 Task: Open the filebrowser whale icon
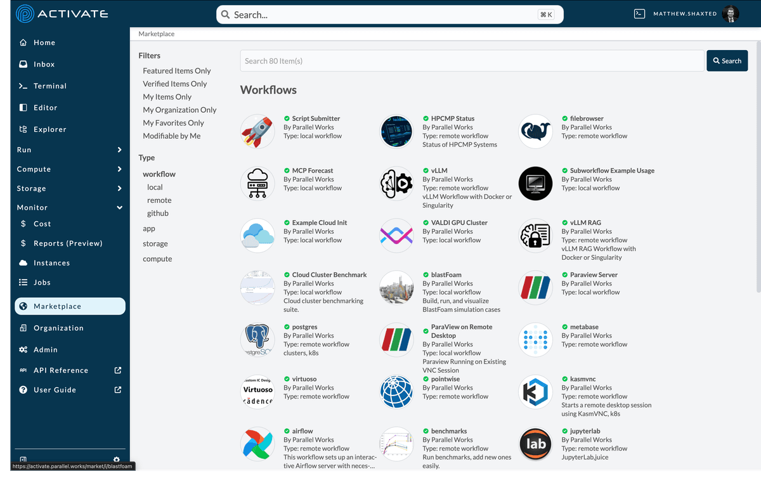[x=535, y=131]
